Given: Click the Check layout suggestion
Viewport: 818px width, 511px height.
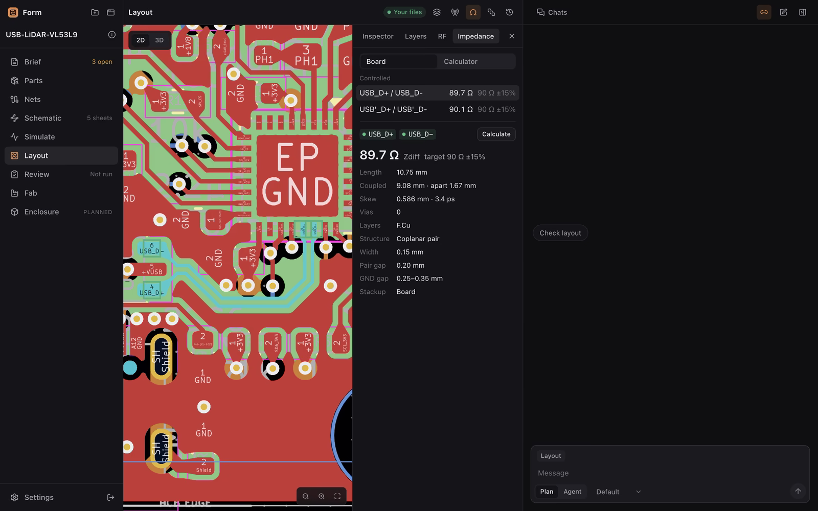Looking at the screenshot, I should pyautogui.click(x=560, y=233).
